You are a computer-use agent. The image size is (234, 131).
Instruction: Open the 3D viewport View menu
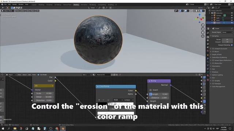[x=18, y=11]
